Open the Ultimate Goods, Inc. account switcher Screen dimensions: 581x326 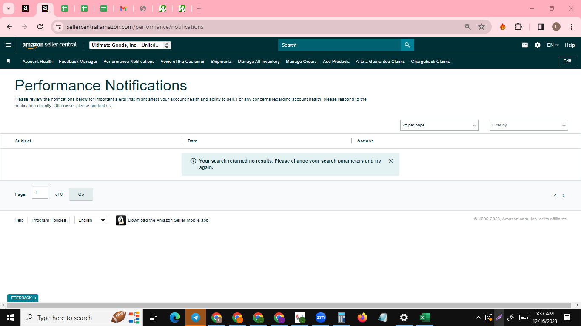pyautogui.click(x=130, y=45)
